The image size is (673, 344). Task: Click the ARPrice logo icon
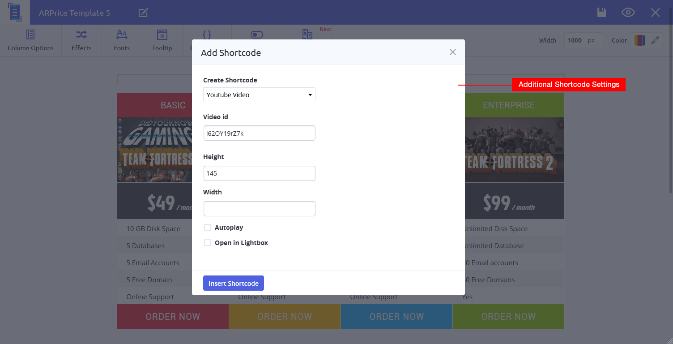pos(15,12)
